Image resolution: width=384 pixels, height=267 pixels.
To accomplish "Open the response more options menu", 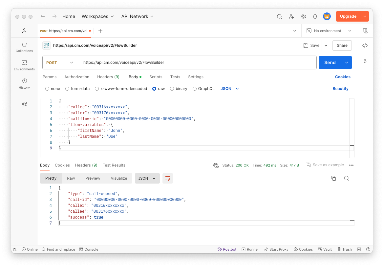I will [351, 165].
